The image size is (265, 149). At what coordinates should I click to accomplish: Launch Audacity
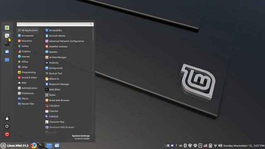click(x=52, y=62)
